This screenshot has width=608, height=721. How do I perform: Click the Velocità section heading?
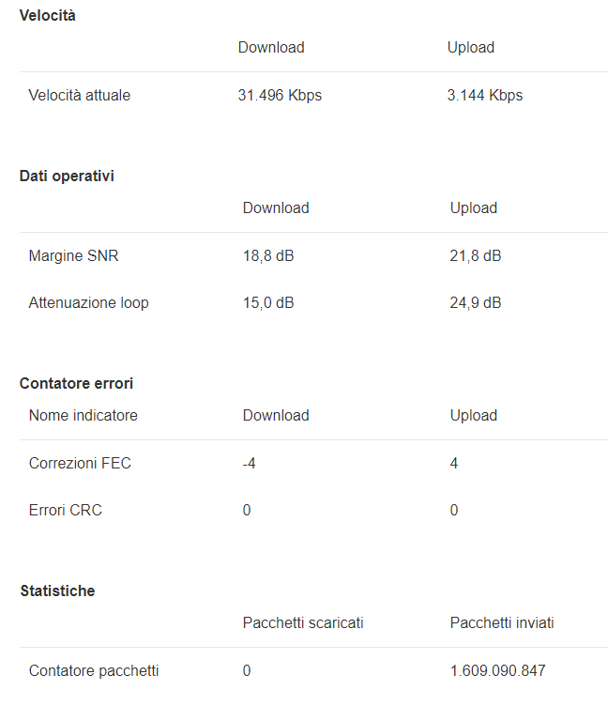(x=48, y=16)
